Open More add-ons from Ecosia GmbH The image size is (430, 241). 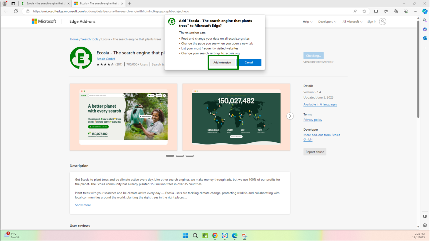coord(322,137)
